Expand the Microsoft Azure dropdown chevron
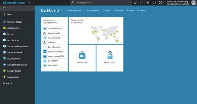The height and width of the screenshot is (104, 197). (x=29, y=3)
